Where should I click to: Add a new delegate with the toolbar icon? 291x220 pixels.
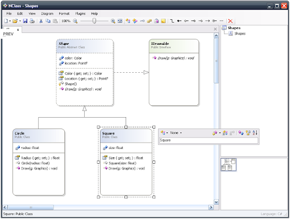[x=156, y=21]
